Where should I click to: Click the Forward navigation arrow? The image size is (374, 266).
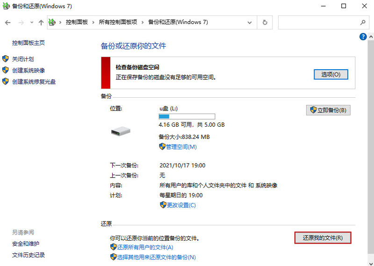21,22
